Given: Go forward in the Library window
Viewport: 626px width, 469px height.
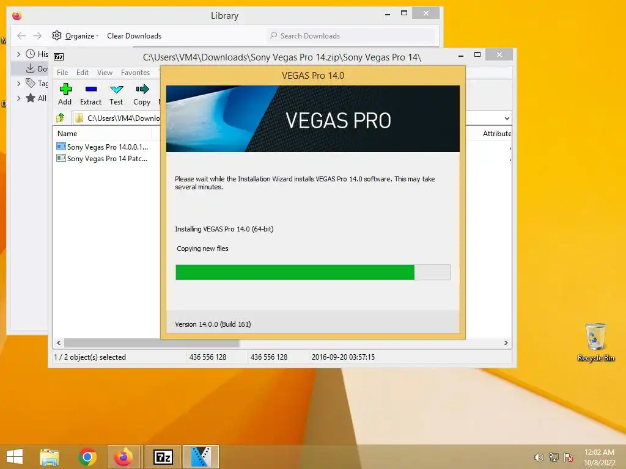Looking at the screenshot, I should pos(37,36).
